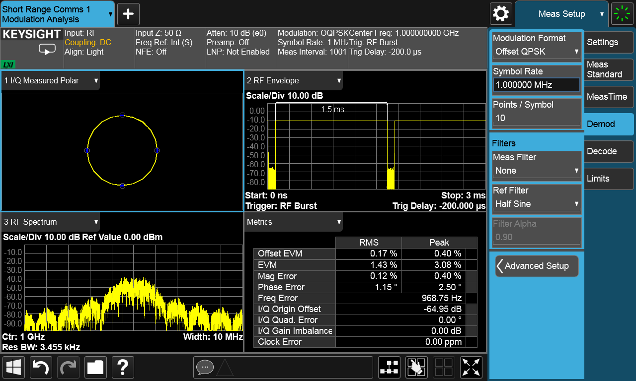This screenshot has height=381, width=636.
Task: Expand the Ref Filter Half Sine dropdown
Action: 536,203
